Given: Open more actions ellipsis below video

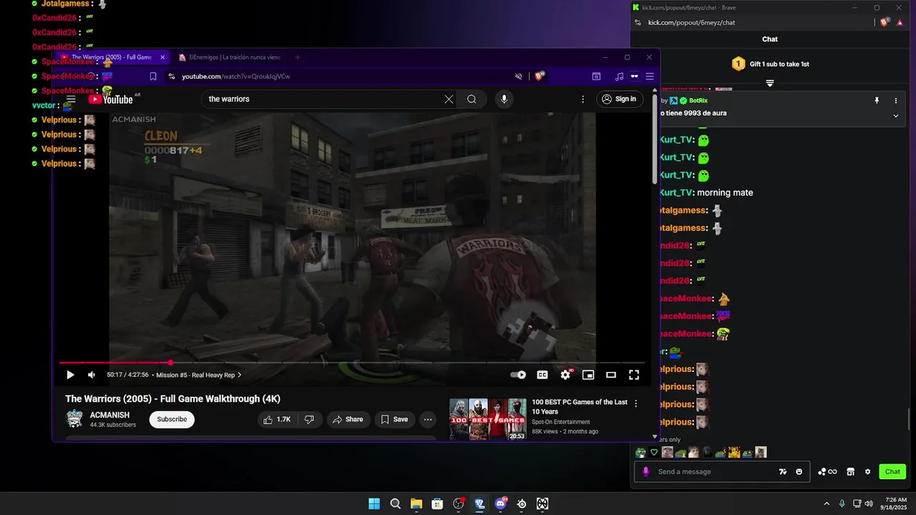Looking at the screenshot, I should [428, 419].
